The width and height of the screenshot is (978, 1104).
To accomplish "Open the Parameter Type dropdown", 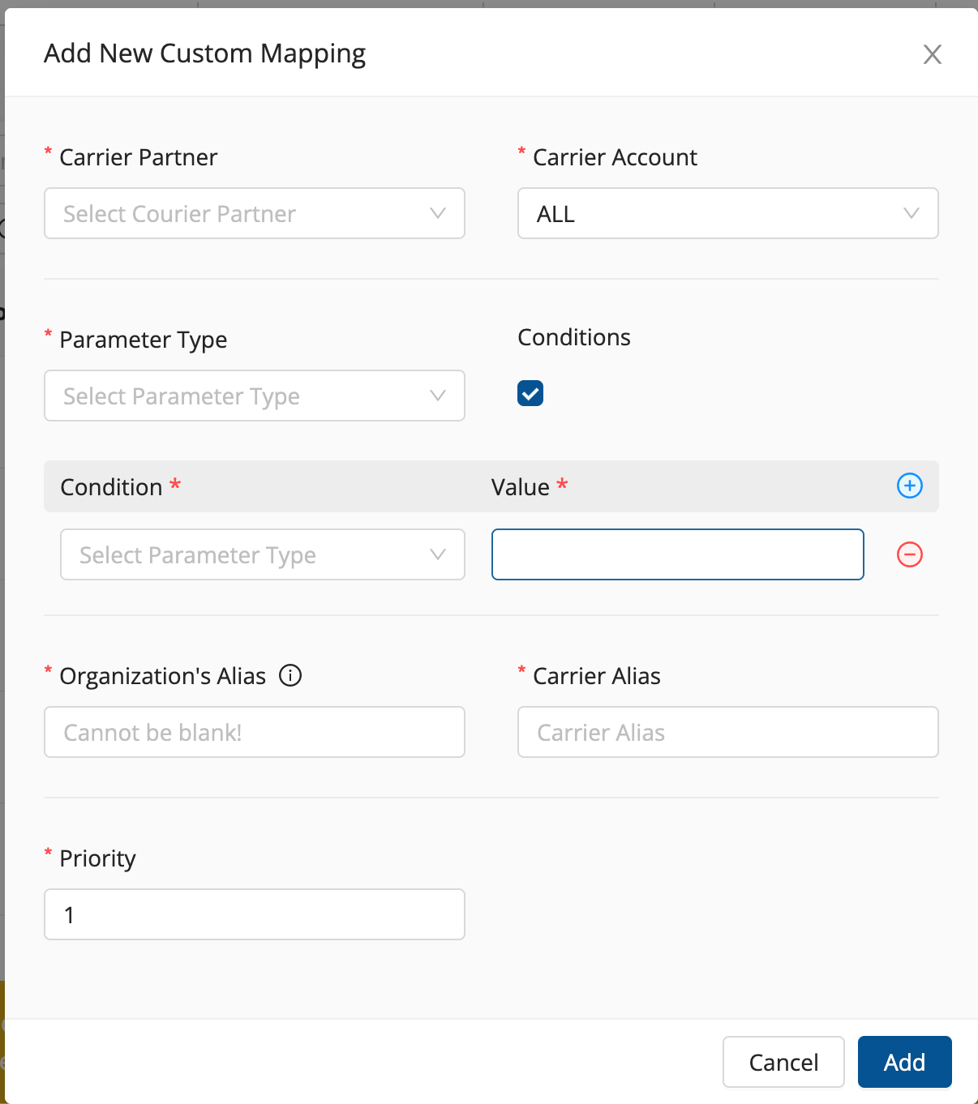I will click(x=254, y=396).
